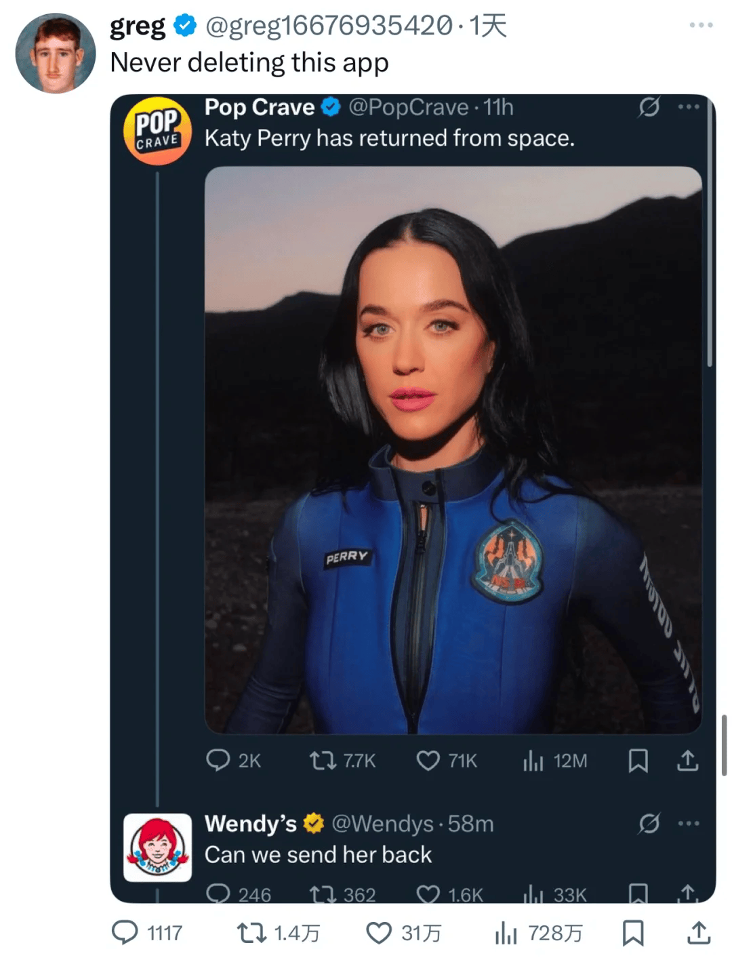Open the @greg16676935420 handle

[328, 26]
